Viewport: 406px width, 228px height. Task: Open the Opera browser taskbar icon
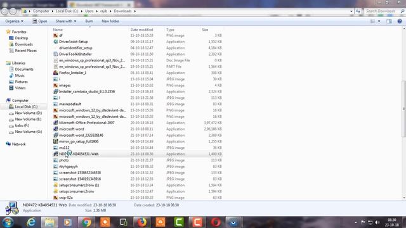[x=216, y=222]
